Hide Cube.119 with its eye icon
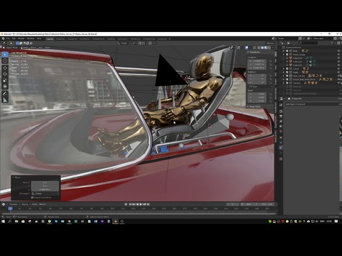This screenshot has height=256, width=342. (x=339, y=58)
